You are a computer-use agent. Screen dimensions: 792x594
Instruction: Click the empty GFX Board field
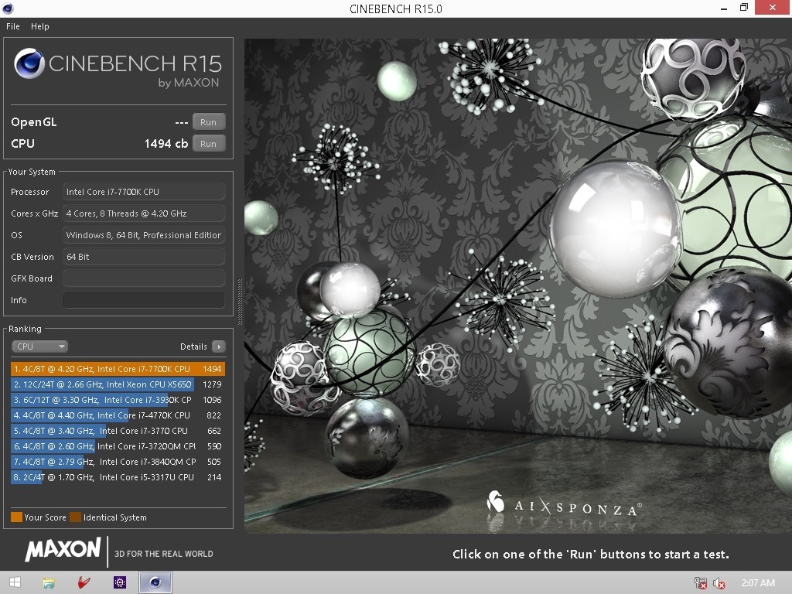143,278
